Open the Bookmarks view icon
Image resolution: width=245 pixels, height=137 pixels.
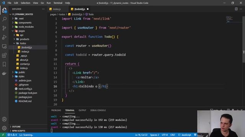point(4,64)
